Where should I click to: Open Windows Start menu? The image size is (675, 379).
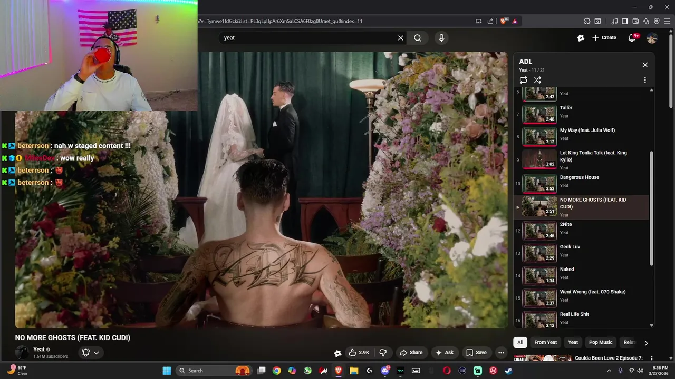167,371
